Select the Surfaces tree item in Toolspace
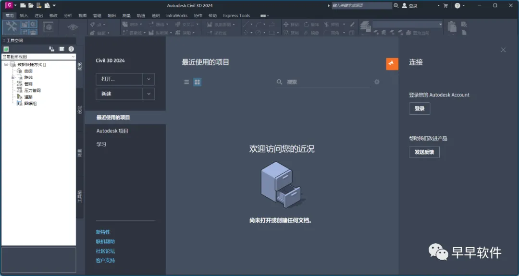519x276 pixels. (28, 71)
